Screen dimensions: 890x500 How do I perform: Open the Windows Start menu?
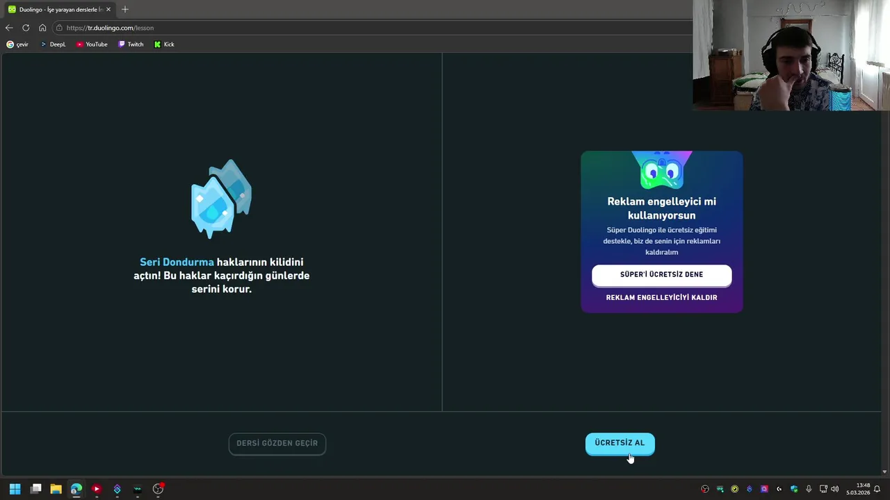[15, 489]
